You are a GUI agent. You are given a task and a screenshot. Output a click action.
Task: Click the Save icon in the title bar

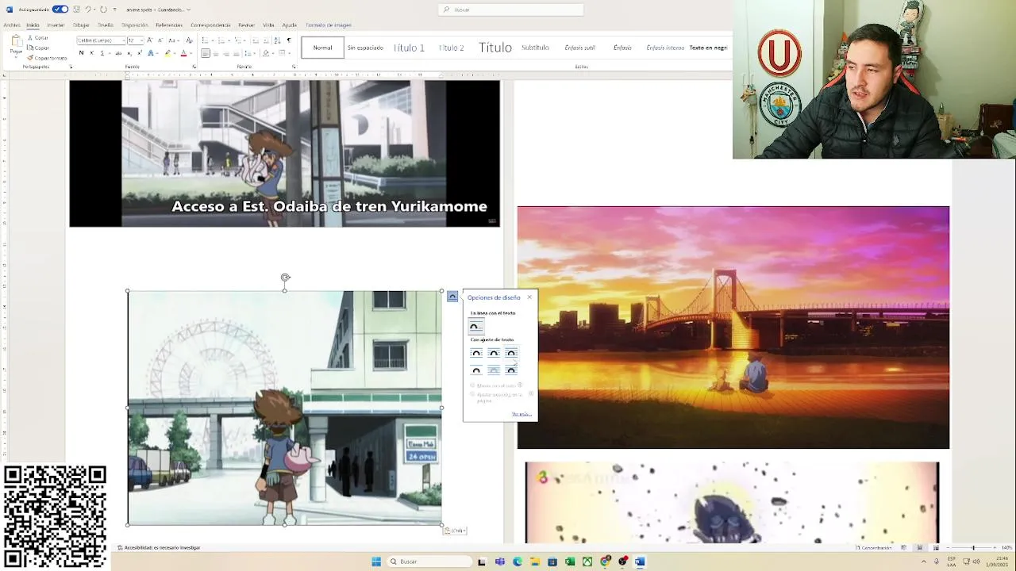pos(77,10)
